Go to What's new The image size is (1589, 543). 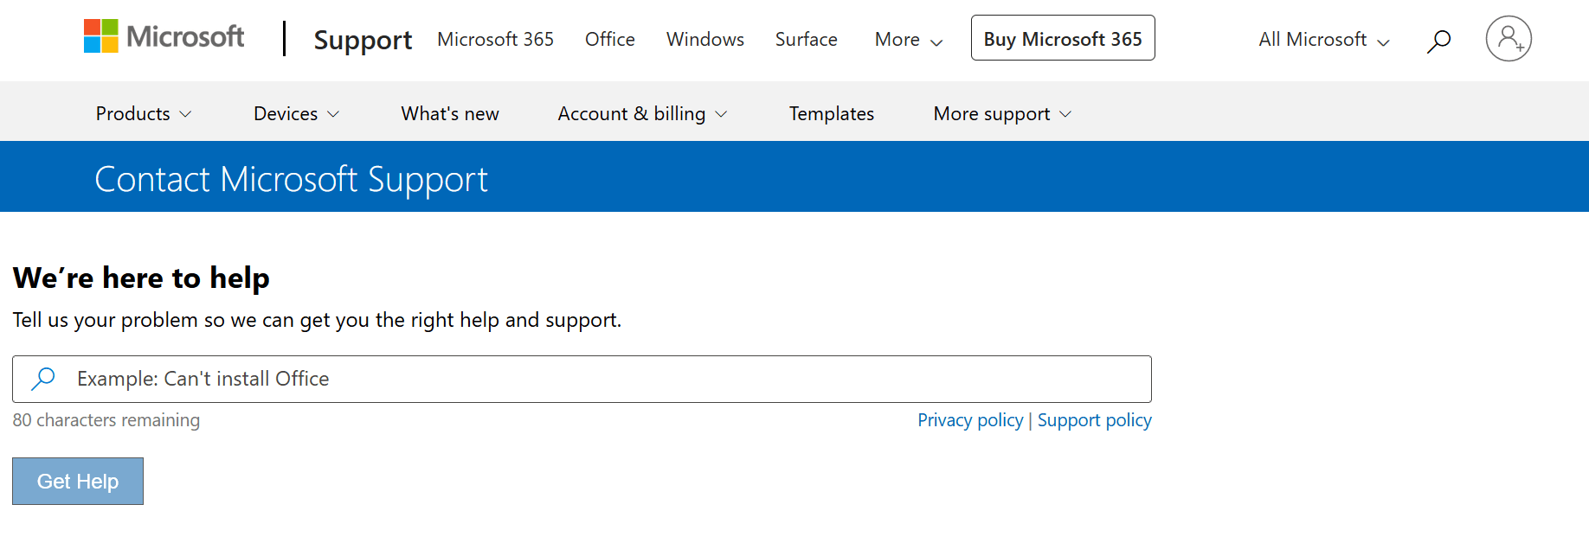(450, 114)
